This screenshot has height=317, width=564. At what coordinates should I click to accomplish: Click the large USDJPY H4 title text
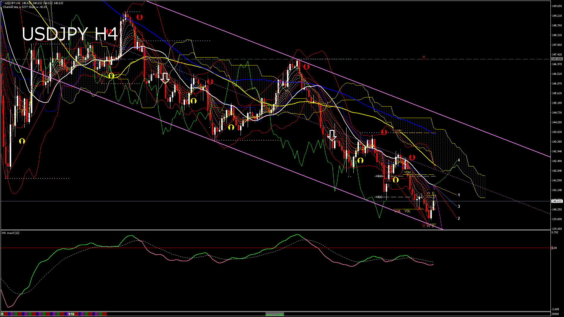(x=69, y=34)
